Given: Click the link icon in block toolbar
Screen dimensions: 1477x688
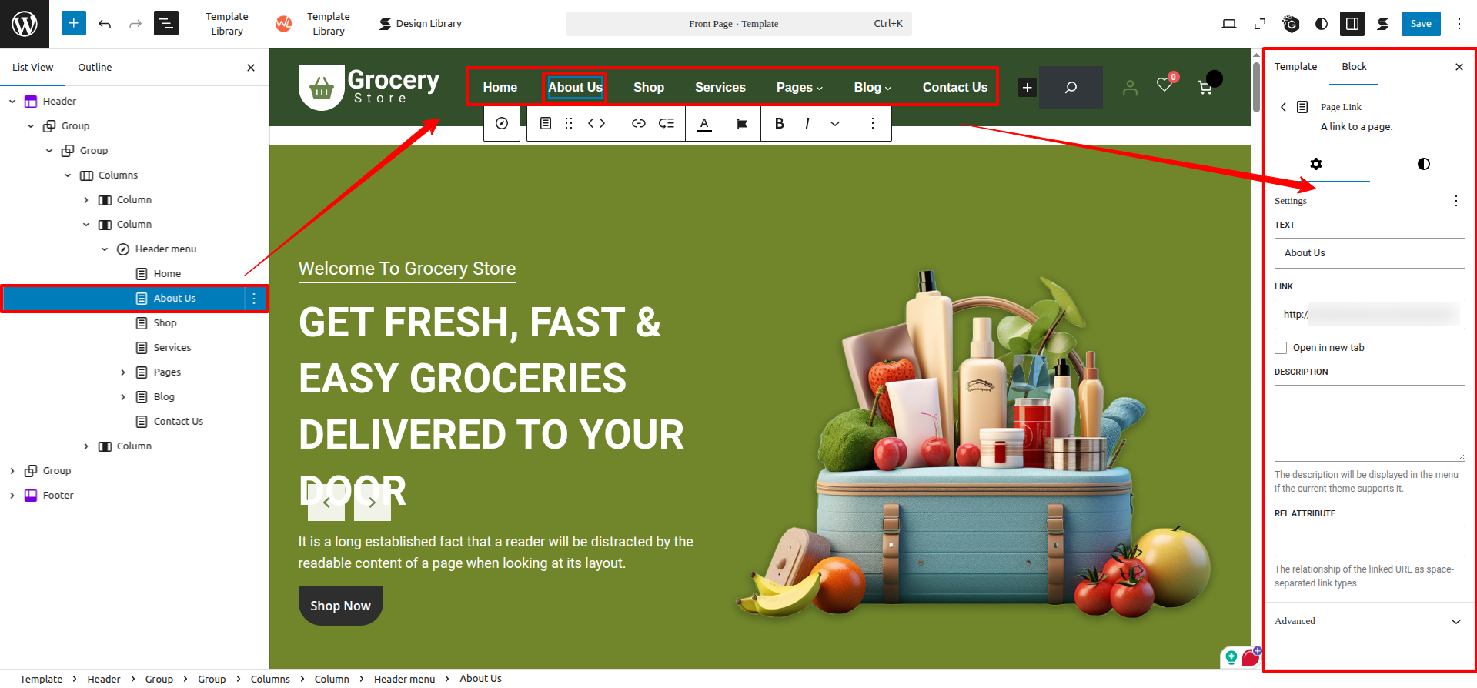Looking at the screenshot, I should [x=639, y=123].
